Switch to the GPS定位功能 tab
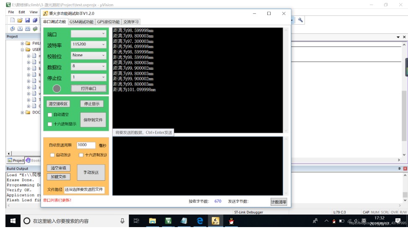This screenshot has width=408, height=230. [108, 22]
